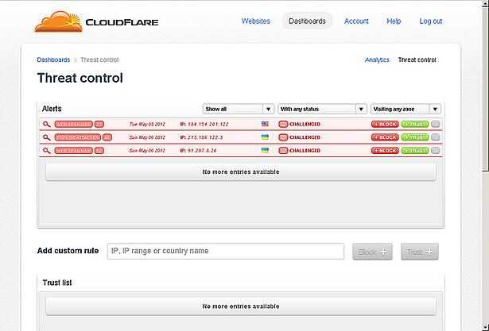
Task: Focus the custom rule IP input field
Action: tap(225, 251)
